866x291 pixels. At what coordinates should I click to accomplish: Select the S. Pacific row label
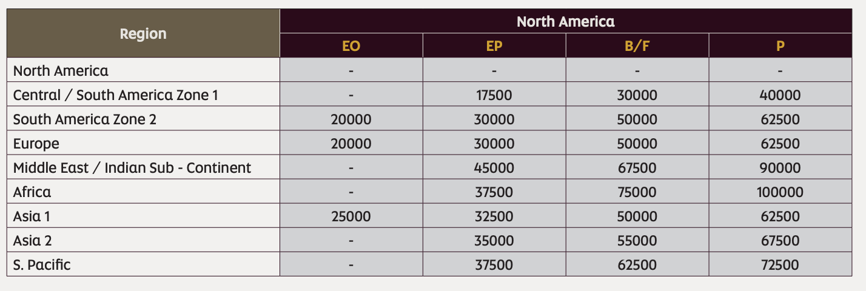tap(42, 265)
